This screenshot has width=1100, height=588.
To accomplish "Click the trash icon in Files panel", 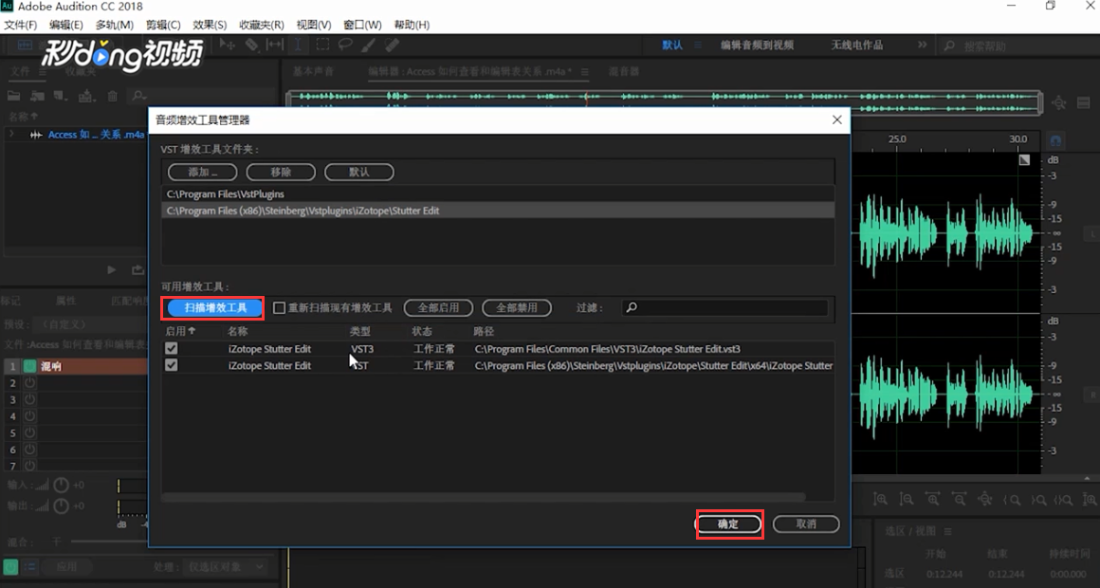I will click(x=112, y=96).
